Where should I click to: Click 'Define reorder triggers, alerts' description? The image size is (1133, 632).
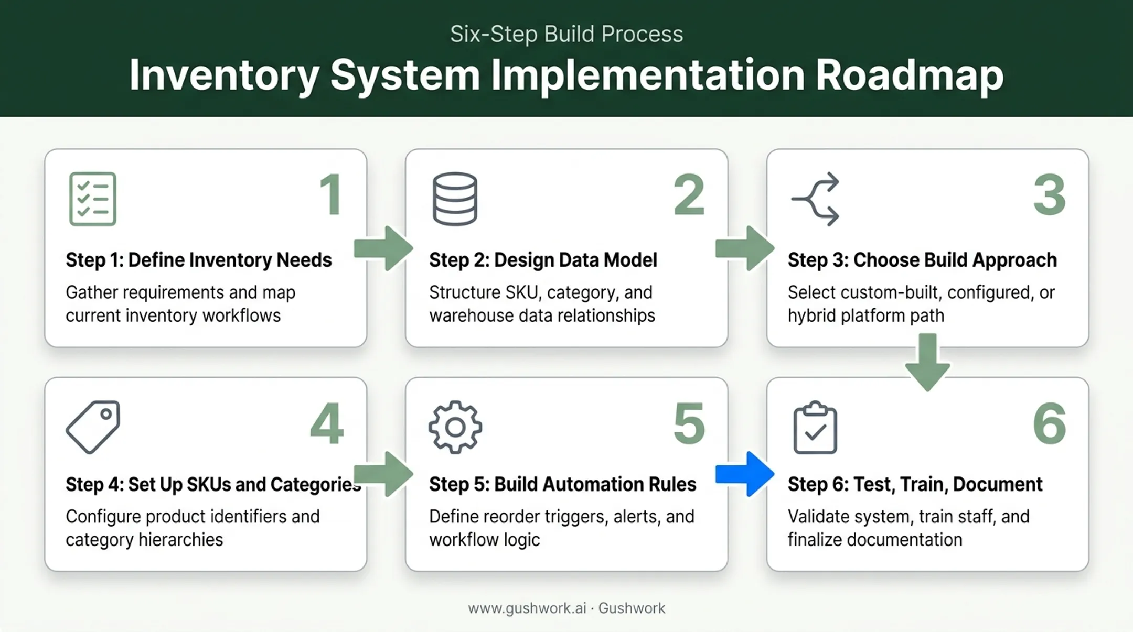coord(562,528)
